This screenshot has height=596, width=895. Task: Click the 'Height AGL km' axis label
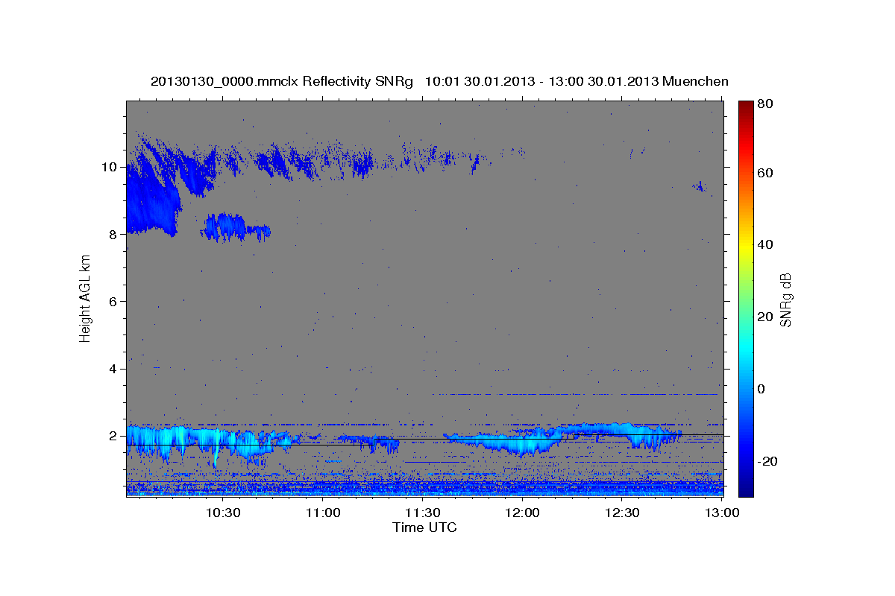tap(85, 299)
